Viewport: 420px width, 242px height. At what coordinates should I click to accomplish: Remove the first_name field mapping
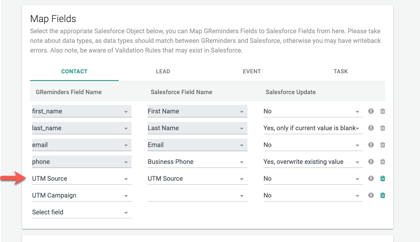pos(382,111)
